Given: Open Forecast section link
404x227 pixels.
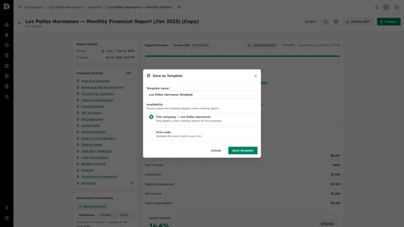Looking at the screenshot, I should point(88,170).
